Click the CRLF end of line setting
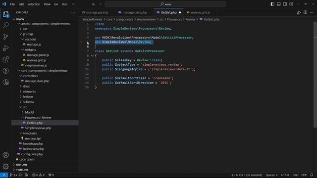 [x=295, y=175]
